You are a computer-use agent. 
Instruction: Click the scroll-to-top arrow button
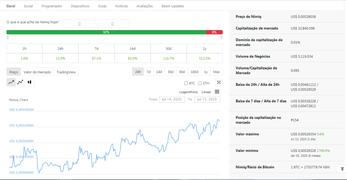click(342, 169)
